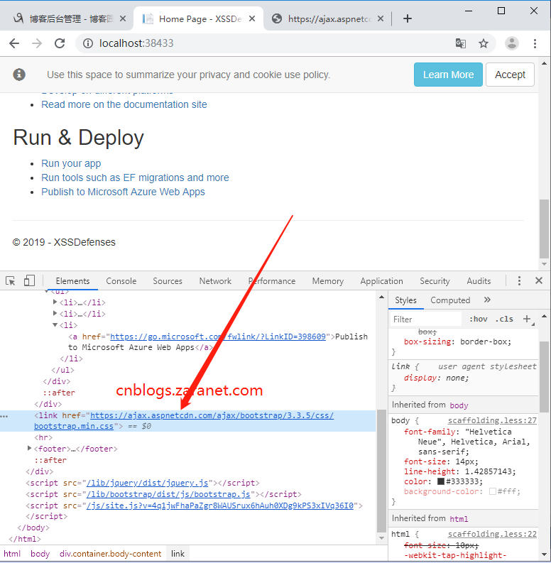Image resolution: width=551 pixels, height=563 pixels.
Task: Open the /lib/jquery/dist/jquery.js source link
Action: pyautogui.click(x=147, y=483)
